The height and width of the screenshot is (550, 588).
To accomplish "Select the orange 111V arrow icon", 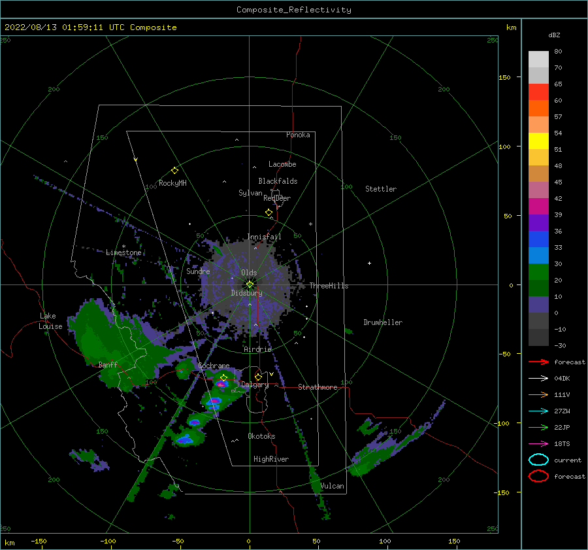I will (538, 394).
